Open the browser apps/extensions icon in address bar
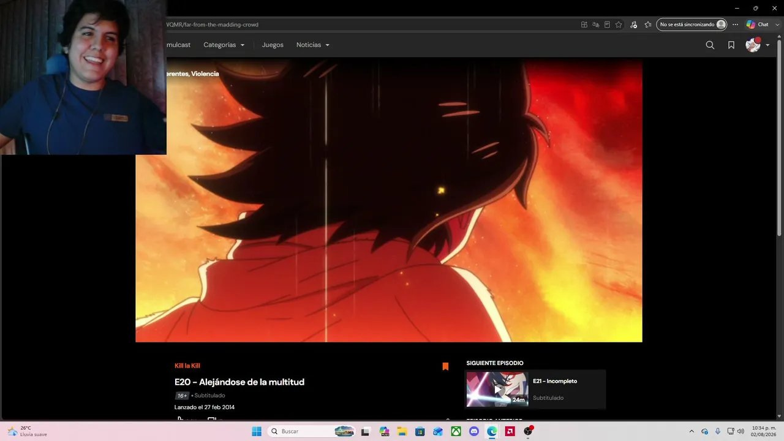Screen dimensions: 784x441 click(x=584, y=24)
